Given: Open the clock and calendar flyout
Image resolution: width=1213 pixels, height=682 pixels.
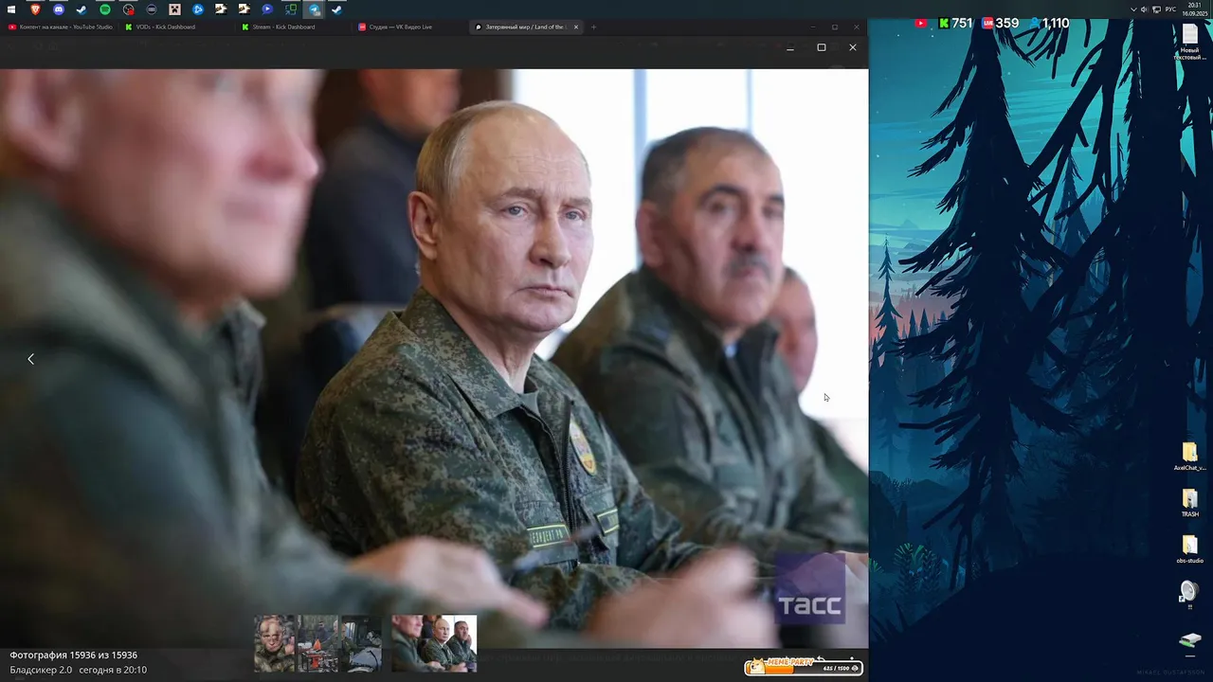Looking at the screenshot, I should coord(1194,9).
